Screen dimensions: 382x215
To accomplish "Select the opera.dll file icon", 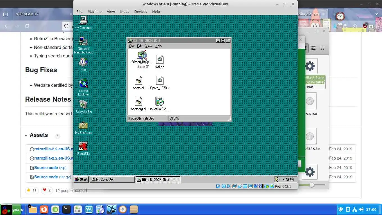I will pos(138,83).
